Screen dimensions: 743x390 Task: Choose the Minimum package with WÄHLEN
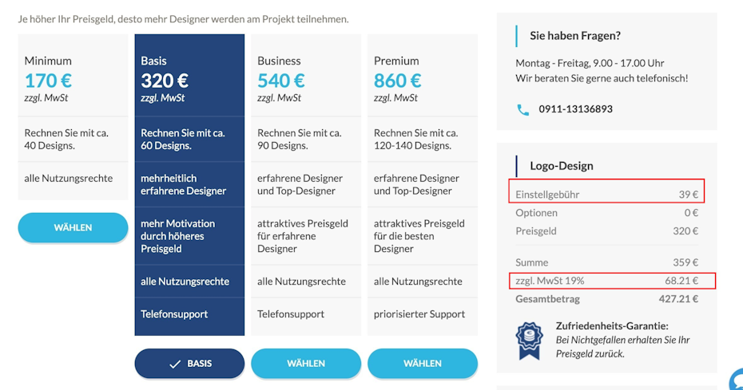click(x=73, y=227)
